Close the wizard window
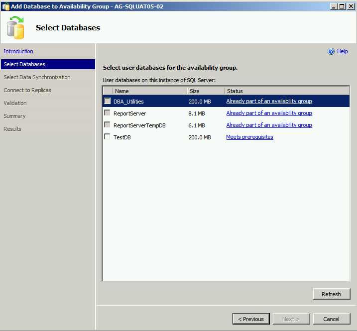Screen dimensions: 357x331 [x=351, y=6]
